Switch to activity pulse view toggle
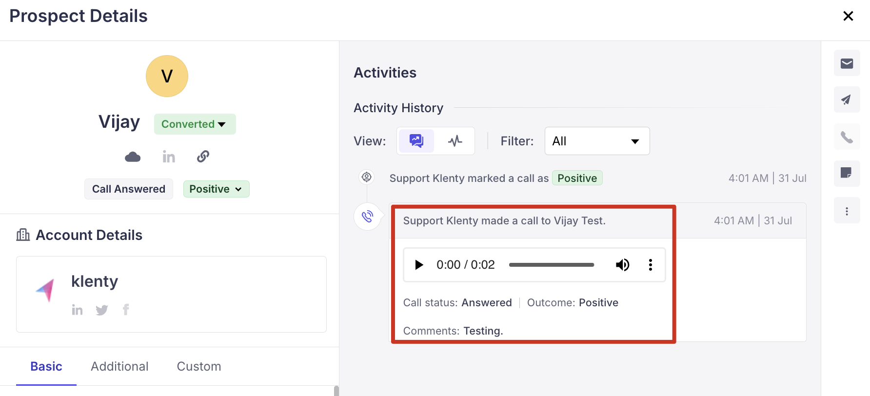The width and height of the screenshot is (870, 396). [455, 141]
